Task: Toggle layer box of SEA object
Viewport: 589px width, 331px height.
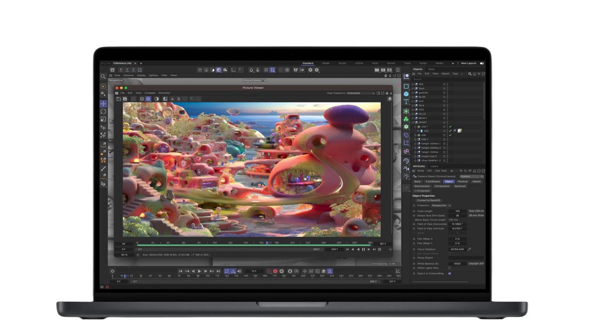Action: [x=445, y=84]
